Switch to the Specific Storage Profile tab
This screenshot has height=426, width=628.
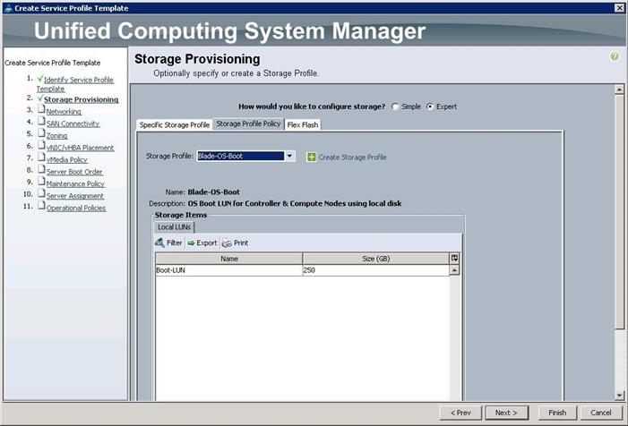pyautogui.click(x=175, y=124)
